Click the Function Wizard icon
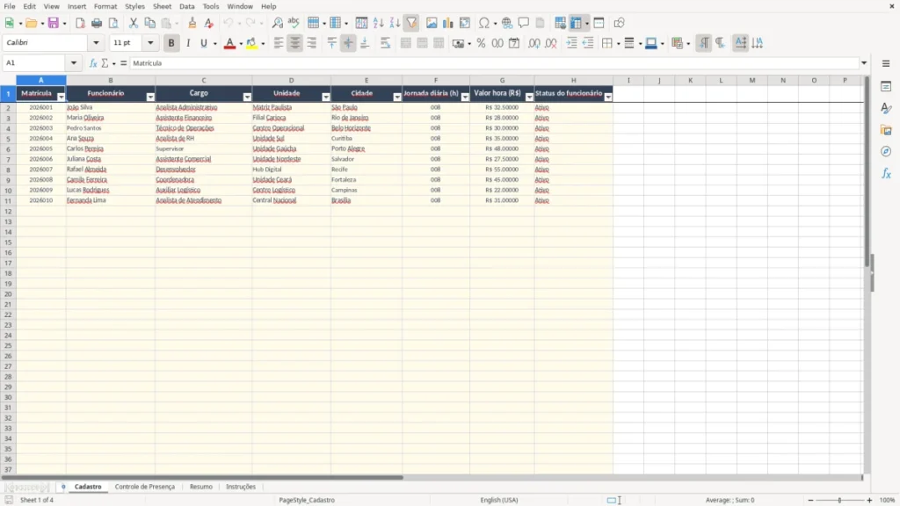This screenshot has height=506, width=900. (93, 63)
